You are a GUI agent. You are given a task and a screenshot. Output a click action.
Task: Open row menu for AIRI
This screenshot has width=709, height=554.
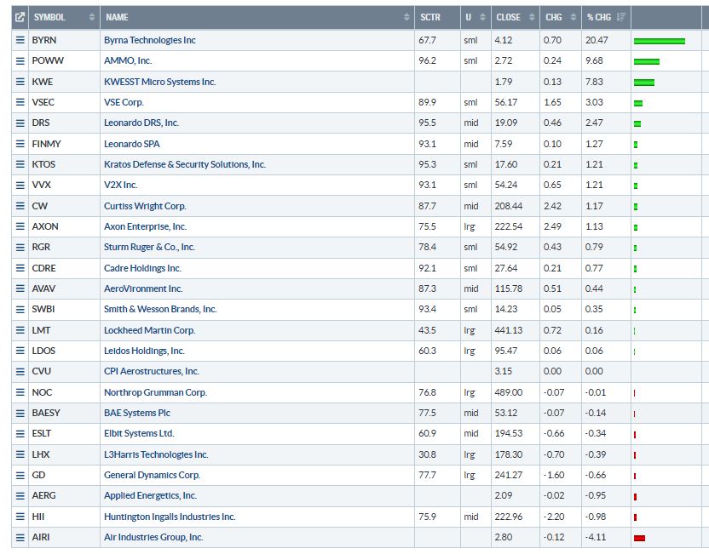20,537
